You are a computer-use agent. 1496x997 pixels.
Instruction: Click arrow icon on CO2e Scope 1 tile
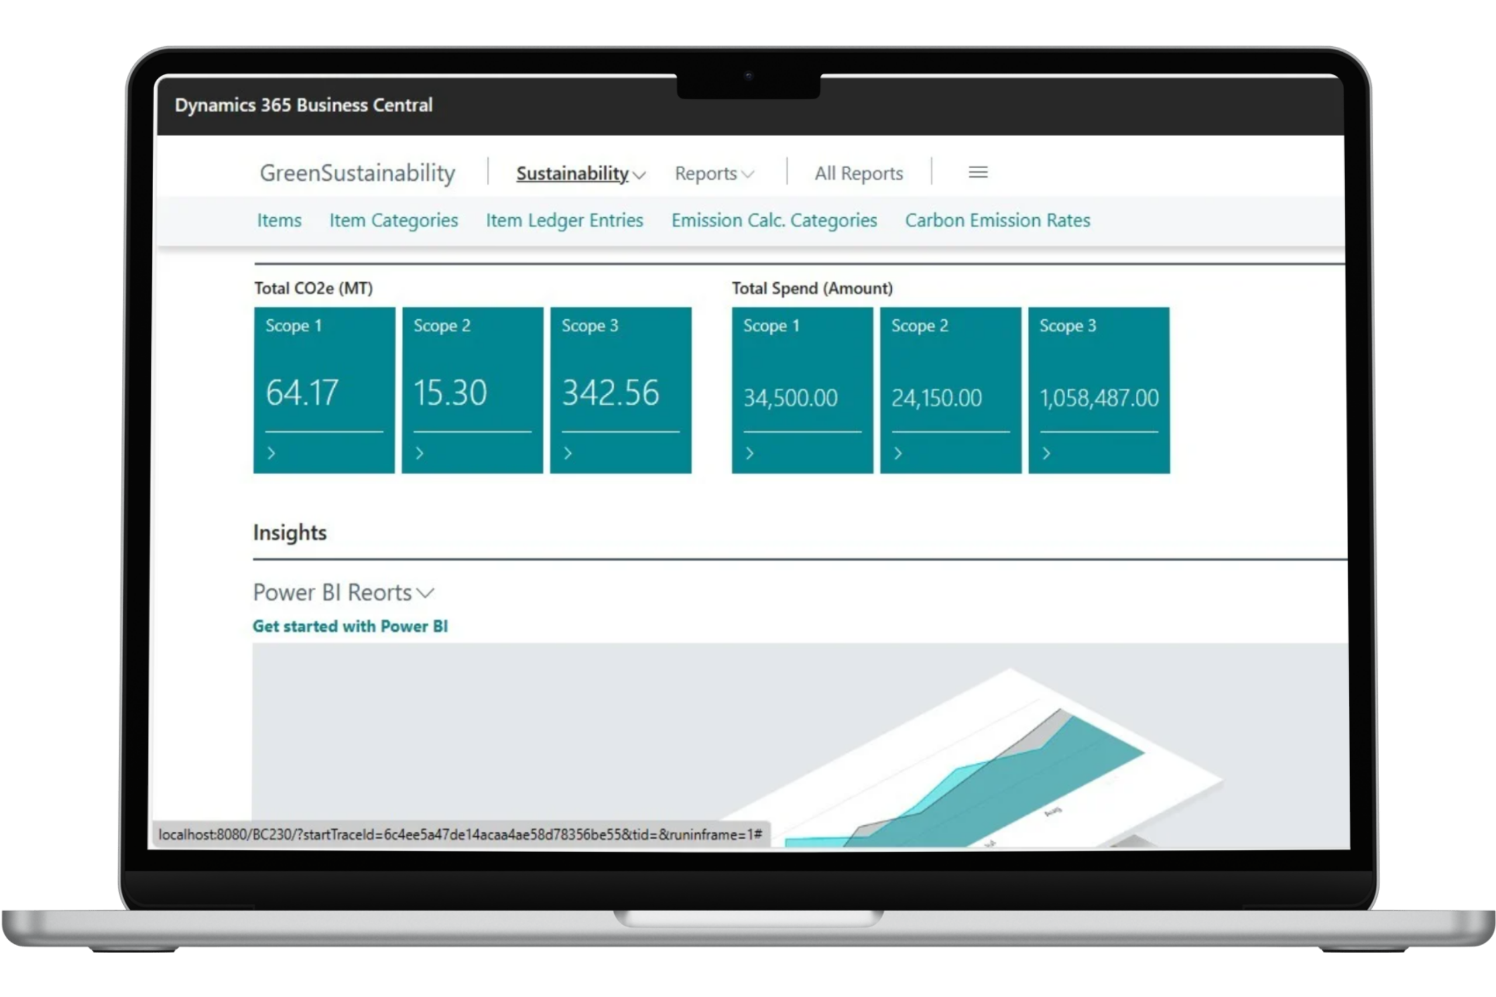pyautogui.click(x=272, y=453)
